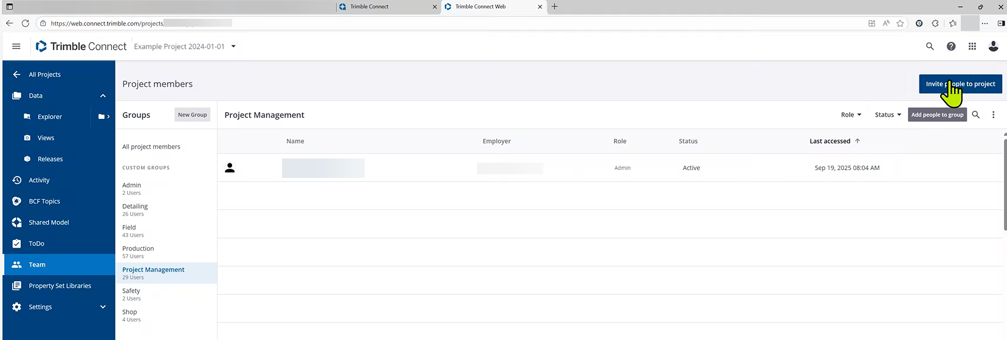Open the Status filter dropdown
Screen dimensions: 1007x340
[887, 115]
